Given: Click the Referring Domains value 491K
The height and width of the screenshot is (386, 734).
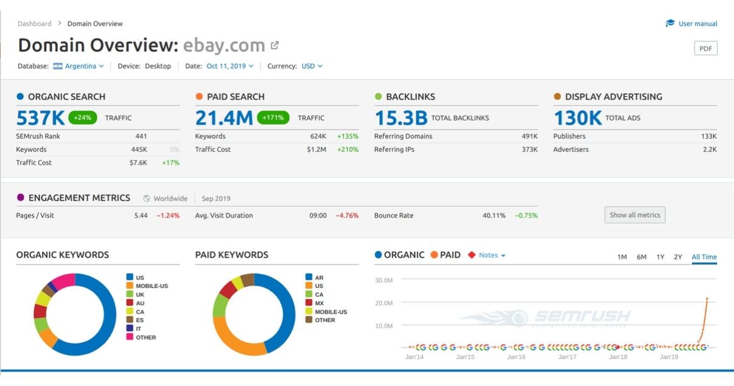Looking at the screenshot, I should [530, 136].
